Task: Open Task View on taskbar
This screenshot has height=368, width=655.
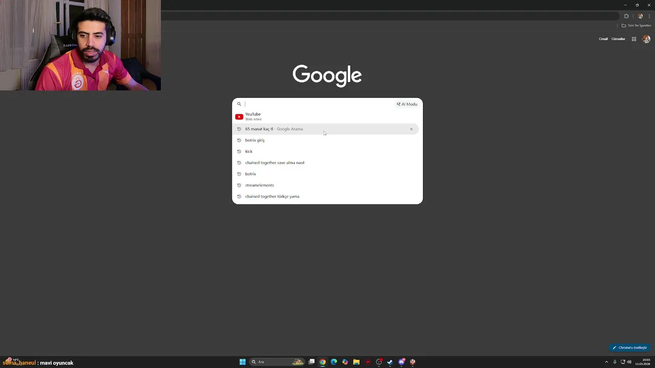Action: click(311, 362)
